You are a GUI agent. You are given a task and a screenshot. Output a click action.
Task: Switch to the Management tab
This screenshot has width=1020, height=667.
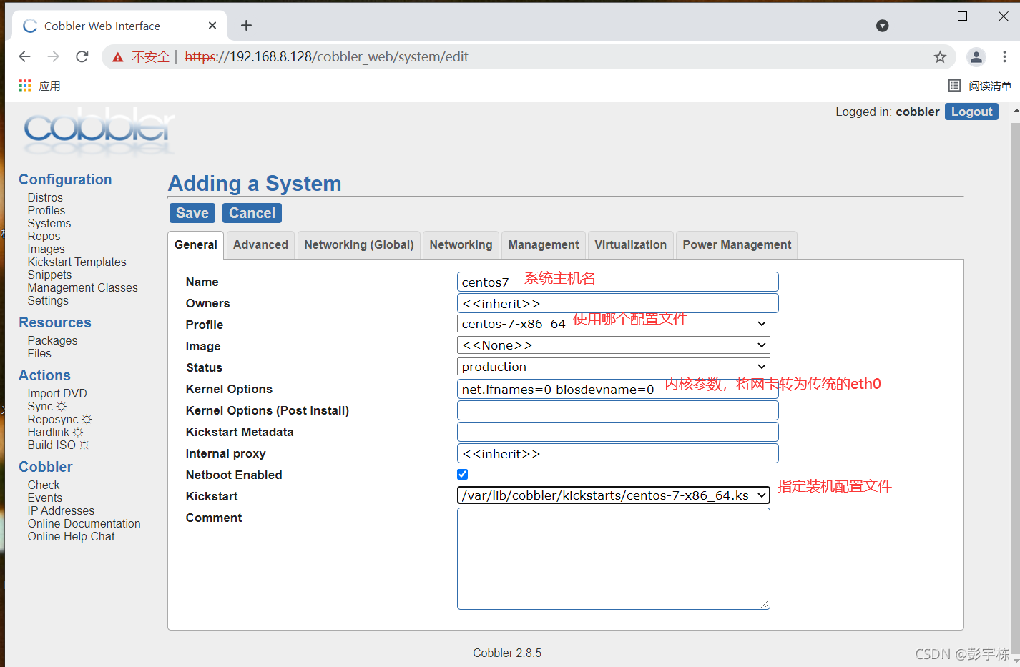544,244
